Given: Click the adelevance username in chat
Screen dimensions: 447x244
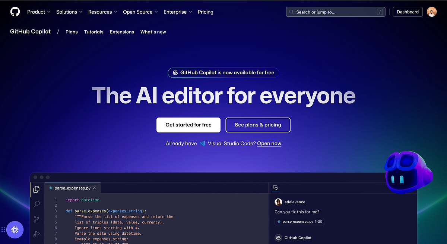Looking at the screenshot, I should [295, 202].
